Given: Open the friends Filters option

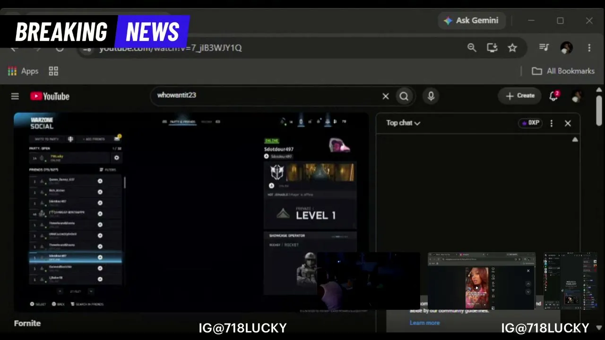Looking at the screenshot, I should click(x=108, y=170).
